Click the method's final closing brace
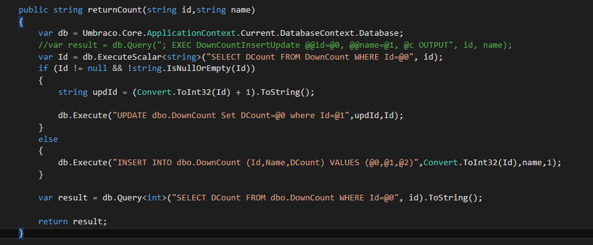Viewport: 593px width, 245px height. tap(21, 233)
